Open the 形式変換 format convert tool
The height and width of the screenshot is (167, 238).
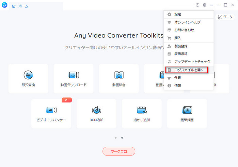[28, 78]
